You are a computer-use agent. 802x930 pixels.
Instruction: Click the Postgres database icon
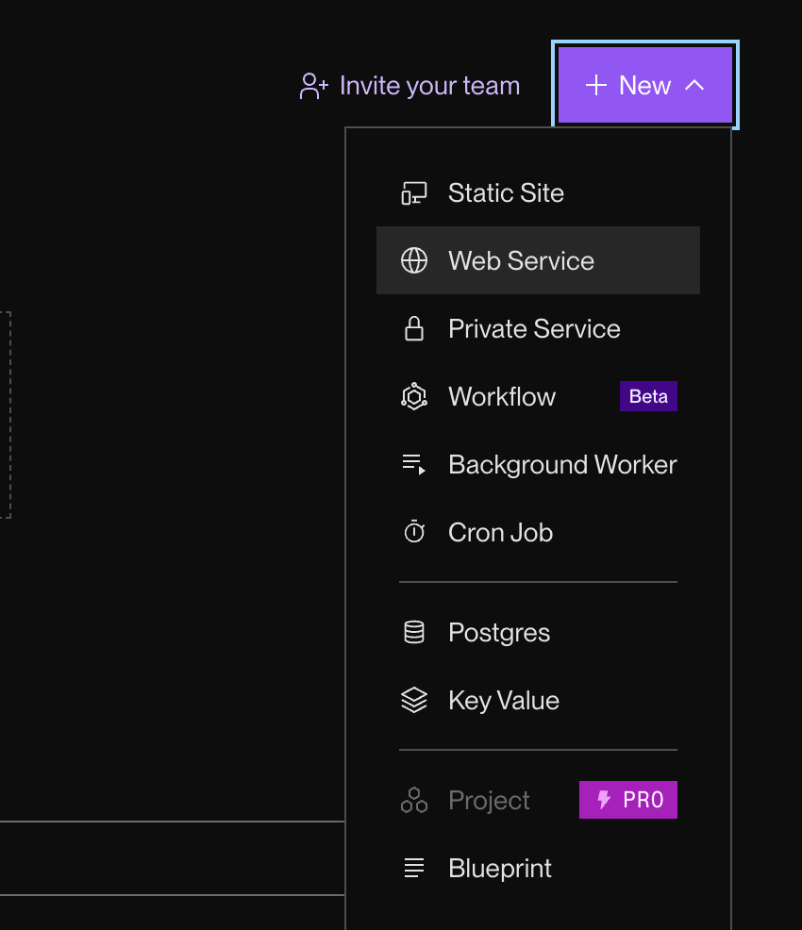click(x=414, y=632)
